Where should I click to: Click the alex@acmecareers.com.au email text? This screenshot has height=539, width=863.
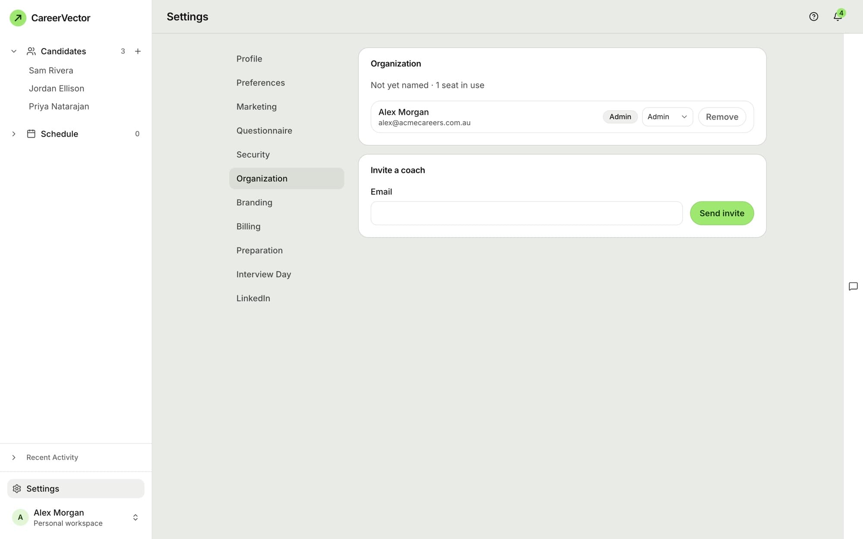424,123
